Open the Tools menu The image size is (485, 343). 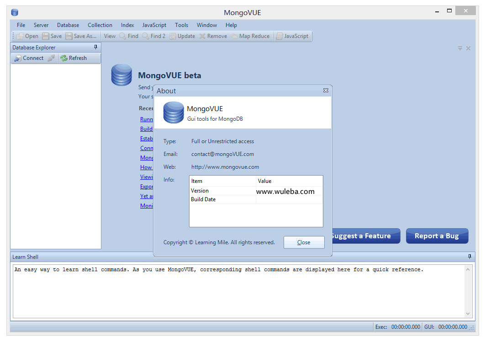click(x=182, y=25)
